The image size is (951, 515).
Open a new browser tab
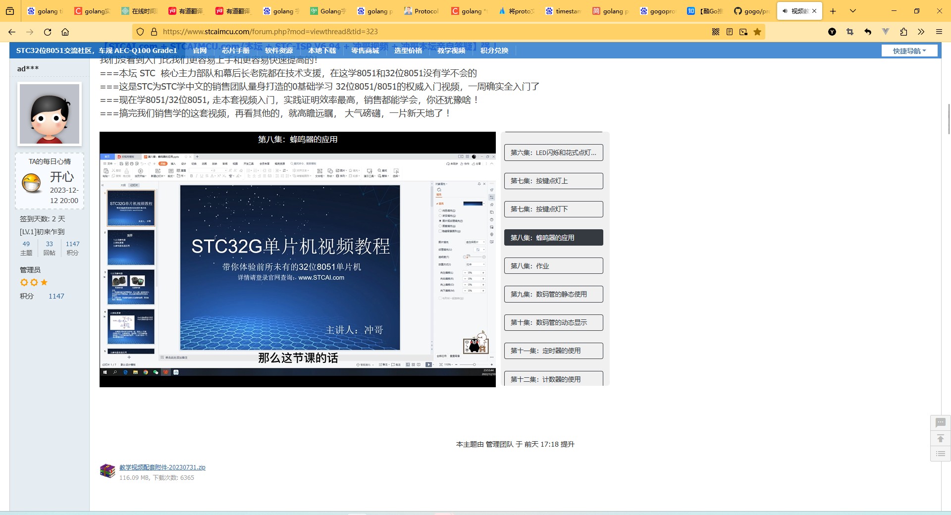click(x=833, y=11)
